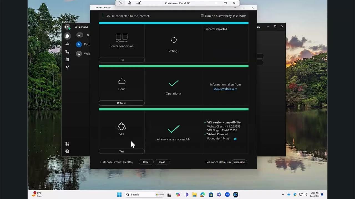Screen dimensions: 355x199
Task: Open the notifications bell icon
Action: click(322, 195)
